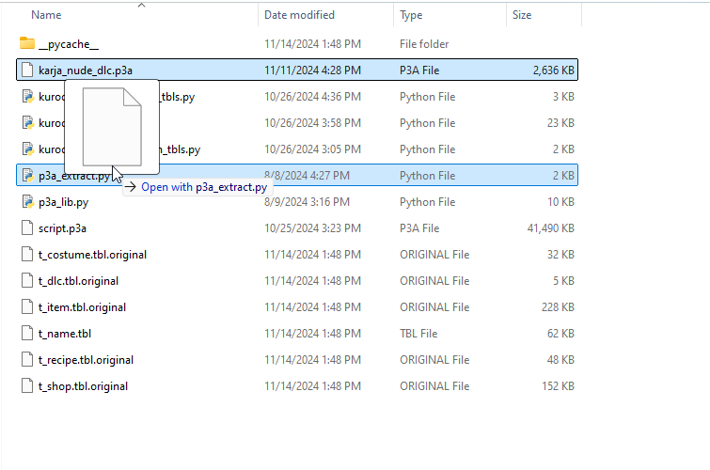This screenshot has height=470, width=710.
Task: Click the 11/11/2024 4:28 PM date cell
Action: click(312, 70)
